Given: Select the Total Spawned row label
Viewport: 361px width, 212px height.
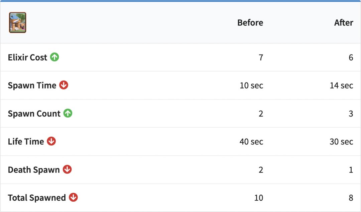Looking at the screenshot, I should tap(37, 198).
